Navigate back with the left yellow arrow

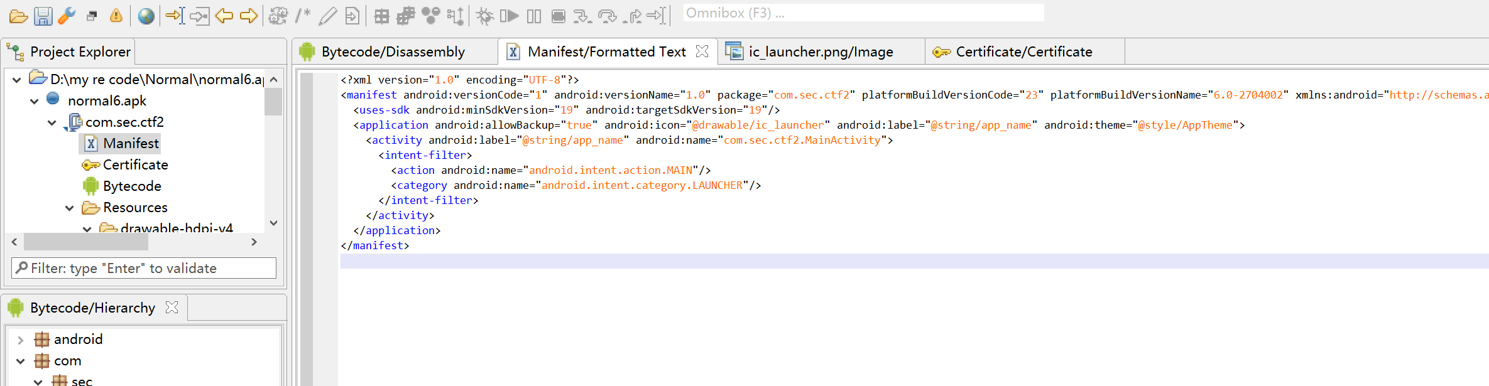[x=224, y=16]
